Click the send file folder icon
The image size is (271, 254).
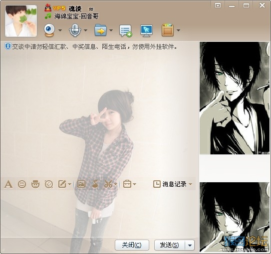coord(100,30)
